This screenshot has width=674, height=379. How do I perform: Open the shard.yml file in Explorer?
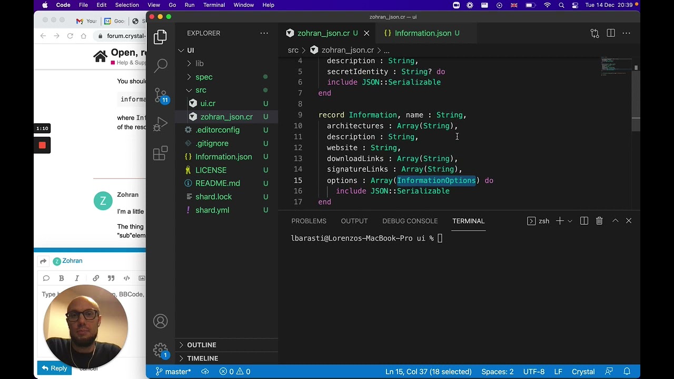click(x=212, y=210)
